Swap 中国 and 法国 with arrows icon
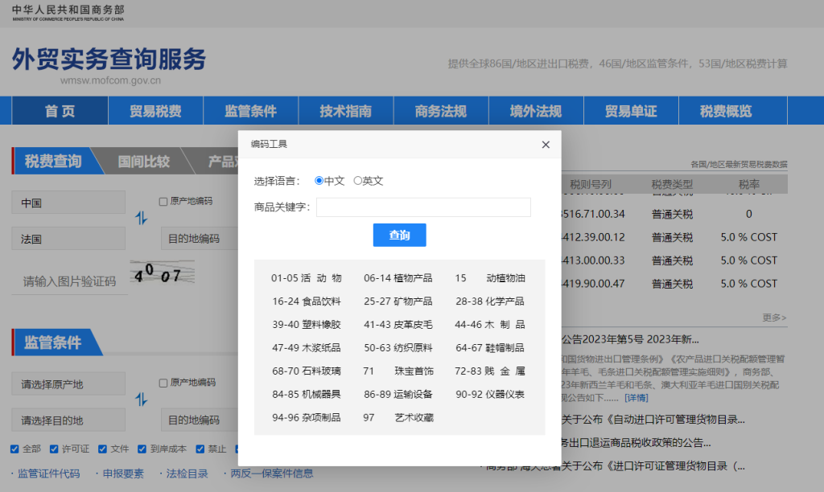This screenshot has width=824, height=492. (142, 218)
